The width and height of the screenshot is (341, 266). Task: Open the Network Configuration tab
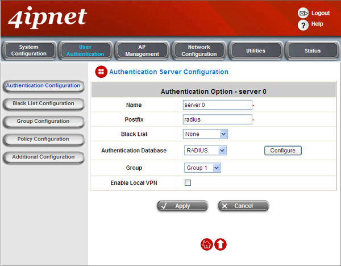(199, 51)
